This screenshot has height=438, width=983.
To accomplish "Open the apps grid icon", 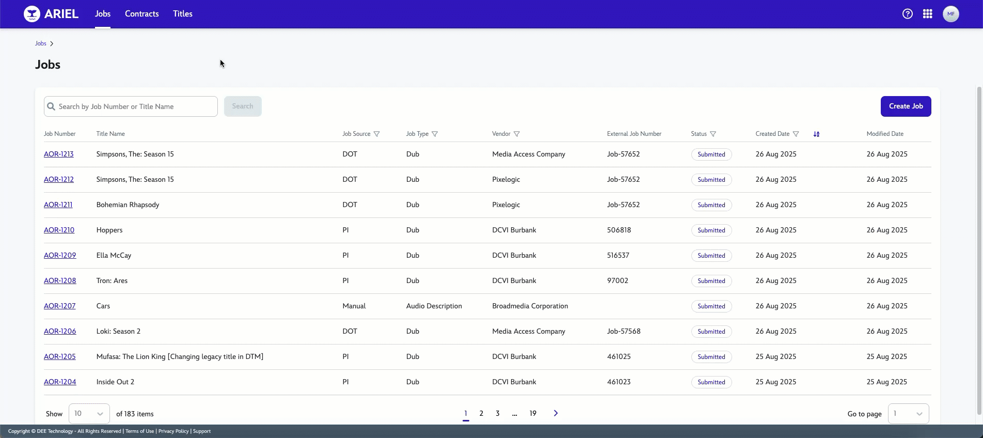I will (928, 14).
